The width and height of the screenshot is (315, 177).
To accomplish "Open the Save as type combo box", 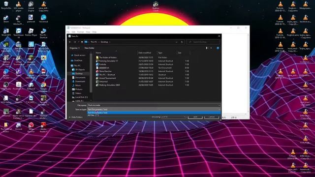I will [154, 109].
